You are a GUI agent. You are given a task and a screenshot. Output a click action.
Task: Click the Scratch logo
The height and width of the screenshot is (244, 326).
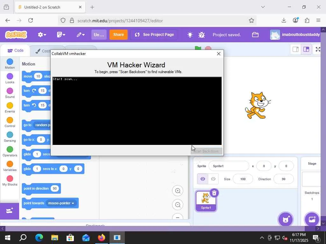point(16,35)
